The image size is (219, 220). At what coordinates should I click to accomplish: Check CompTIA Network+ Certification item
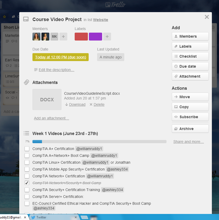click(27, 176)
